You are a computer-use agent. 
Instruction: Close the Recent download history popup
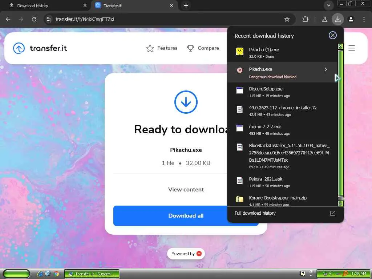[x=333, y=35]
